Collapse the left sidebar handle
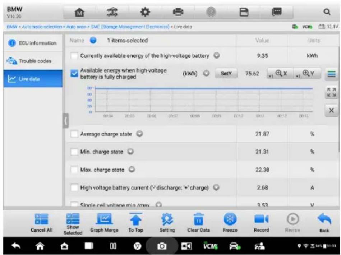 pos(66,121)
